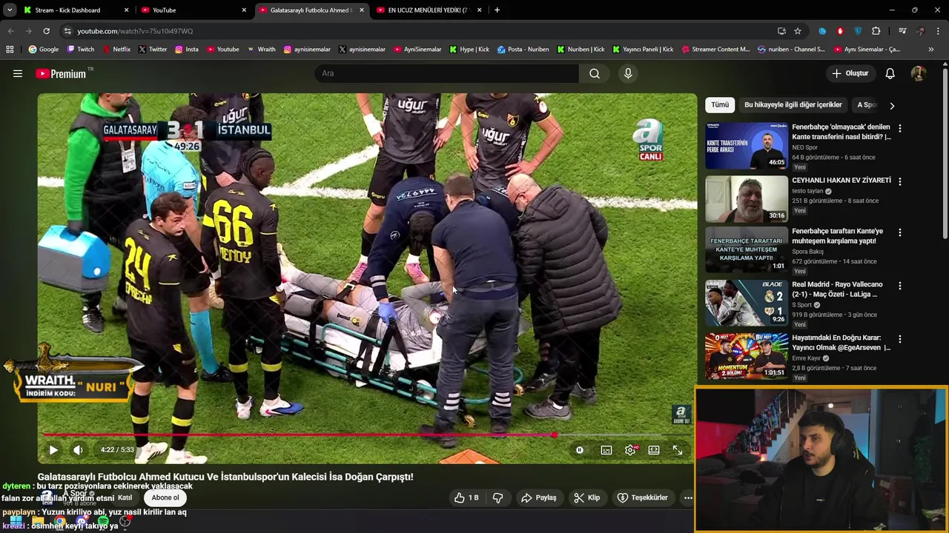The image size is (949, 533).
Task: Open options for Fenerbahçe taraftarı video
Action: pos(899,232)
